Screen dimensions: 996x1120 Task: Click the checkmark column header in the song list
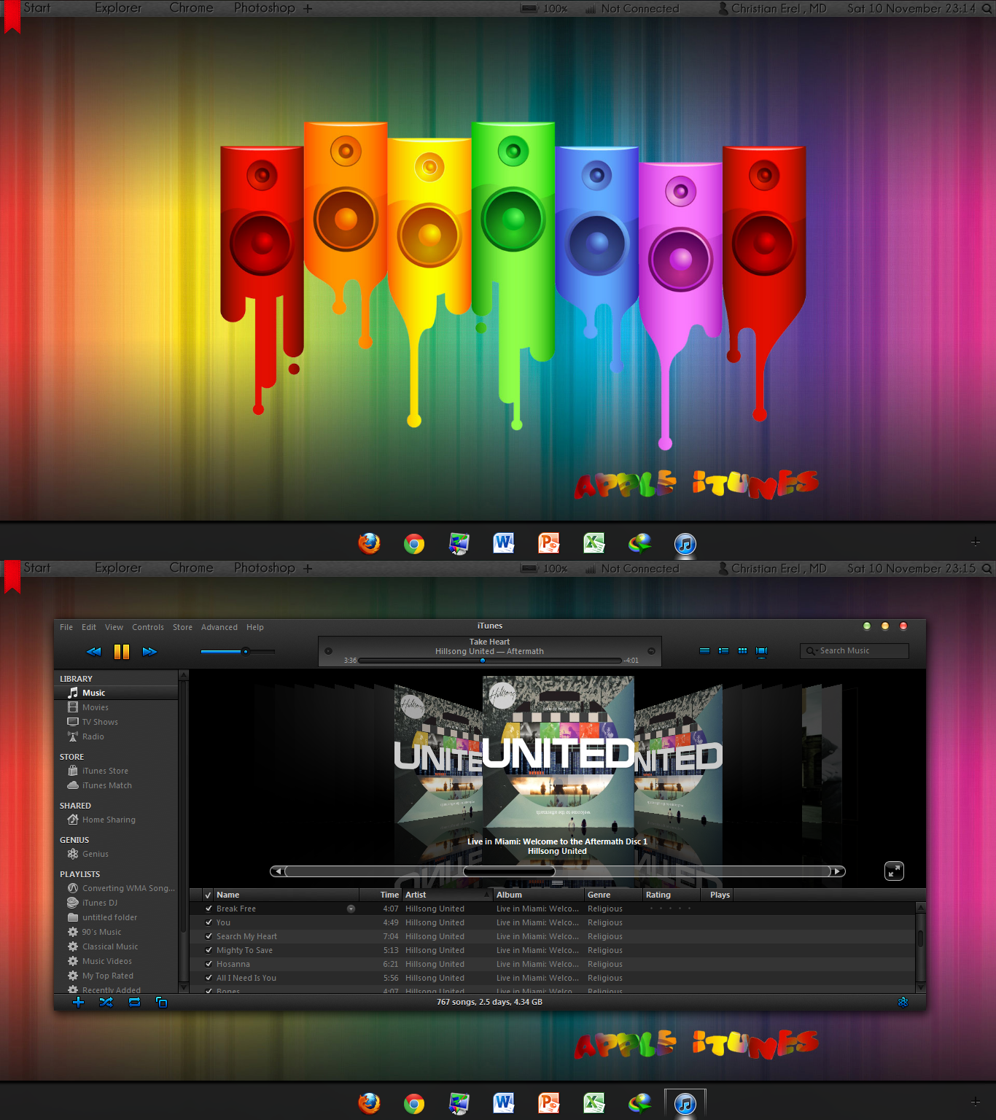click(x=209, y=895)
